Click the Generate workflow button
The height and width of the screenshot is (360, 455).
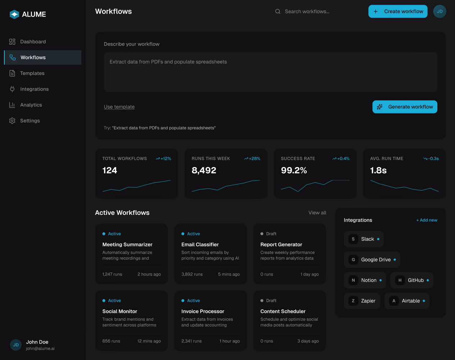pyautogui.click(x=405, y=107)
